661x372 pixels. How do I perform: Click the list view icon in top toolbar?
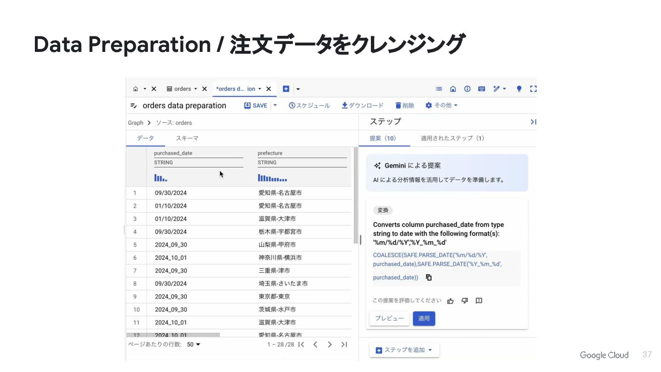point(439,89)
